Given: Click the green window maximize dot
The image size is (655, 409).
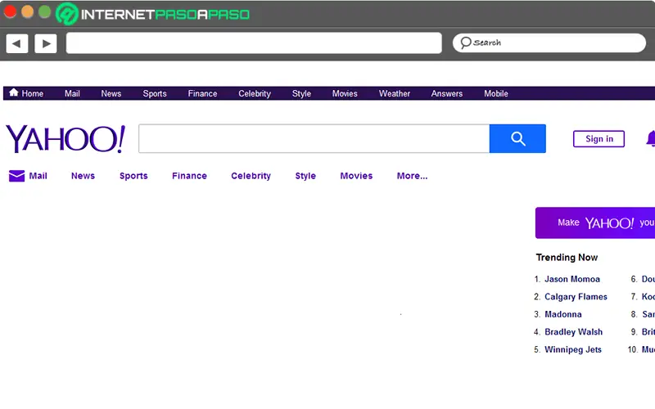Looking at the screenshot, I should 45,11.
